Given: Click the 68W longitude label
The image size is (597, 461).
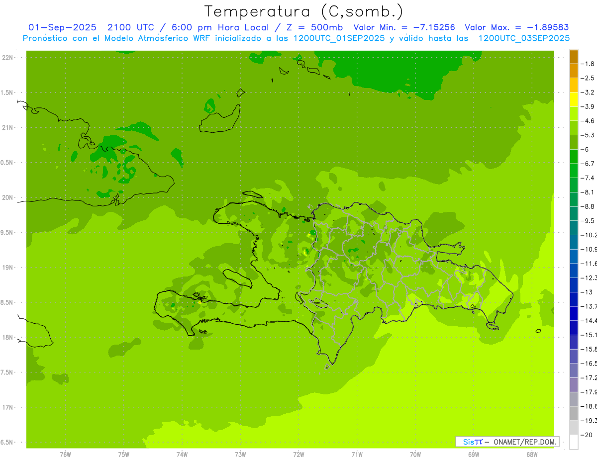Looking at the screenshot, I should pos(532,454).
